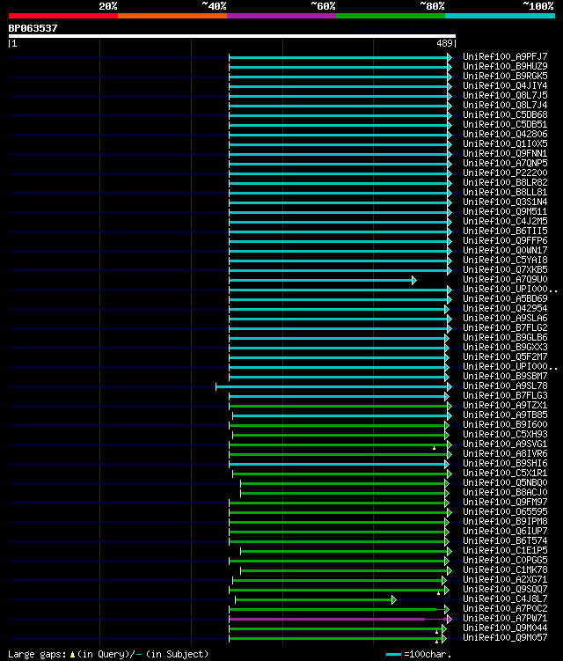Click the UniRef100_Q42954 label
The image size is (563, 661).
coord(505,309)
